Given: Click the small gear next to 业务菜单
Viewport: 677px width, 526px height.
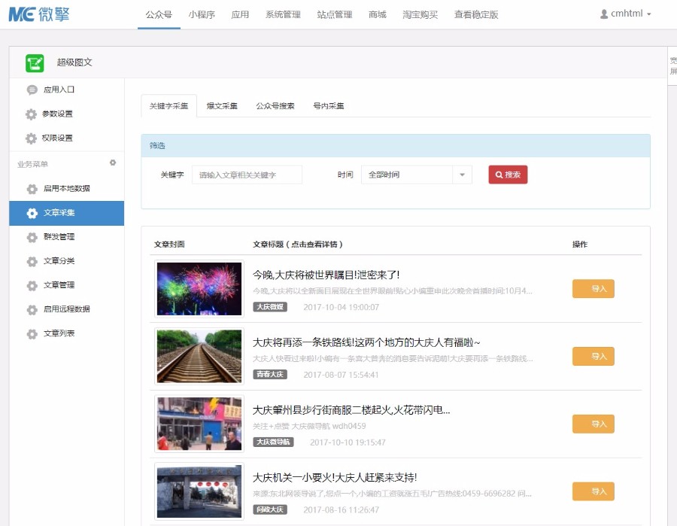Looking at the screenshot, I should [x=113, y=163].
